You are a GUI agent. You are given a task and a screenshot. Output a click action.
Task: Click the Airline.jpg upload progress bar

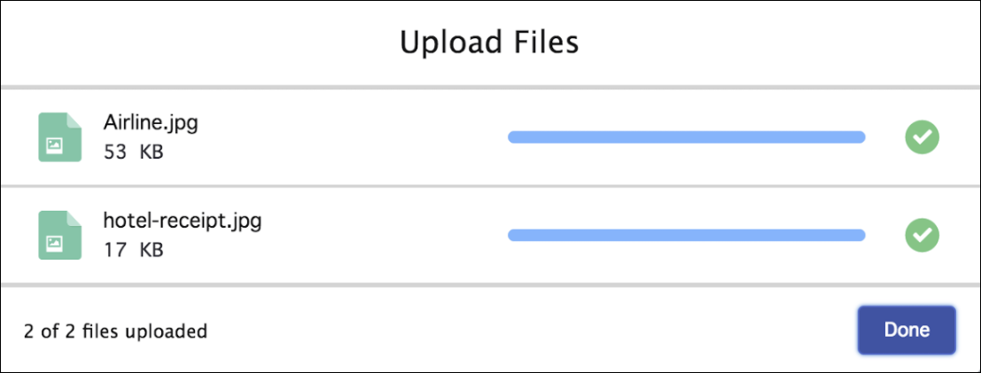(x=686, y=136)
